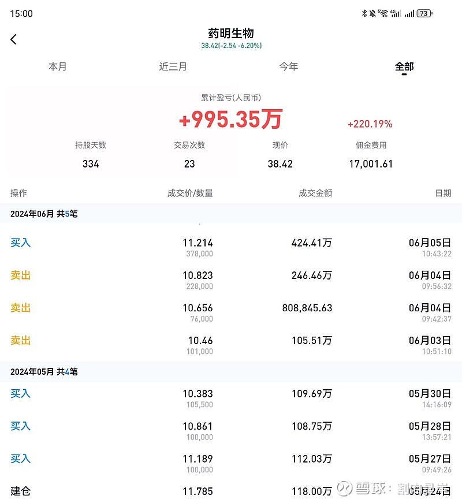Screen dimensions: 462x503
Task: Tap the date 05月30日
Action: tap(430, 394)
